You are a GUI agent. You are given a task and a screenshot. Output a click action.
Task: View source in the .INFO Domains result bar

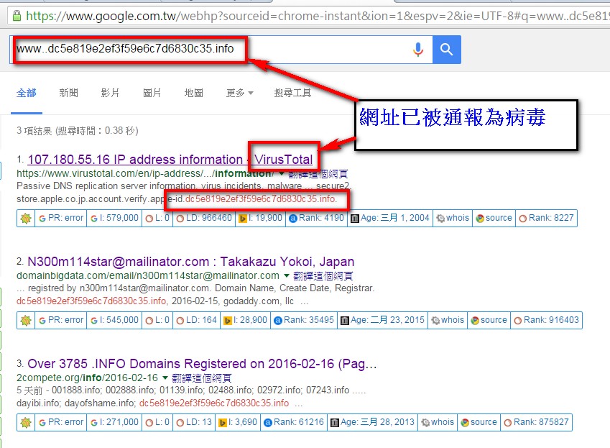[479, 422]
